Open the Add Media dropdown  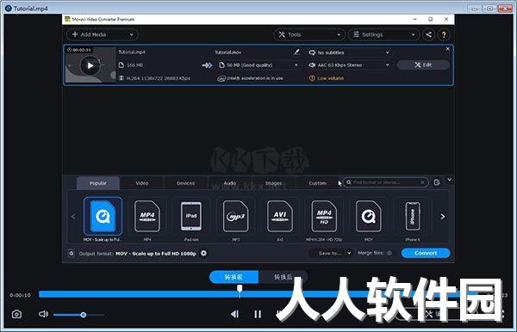pyautogui.click(x=103, y=34)
